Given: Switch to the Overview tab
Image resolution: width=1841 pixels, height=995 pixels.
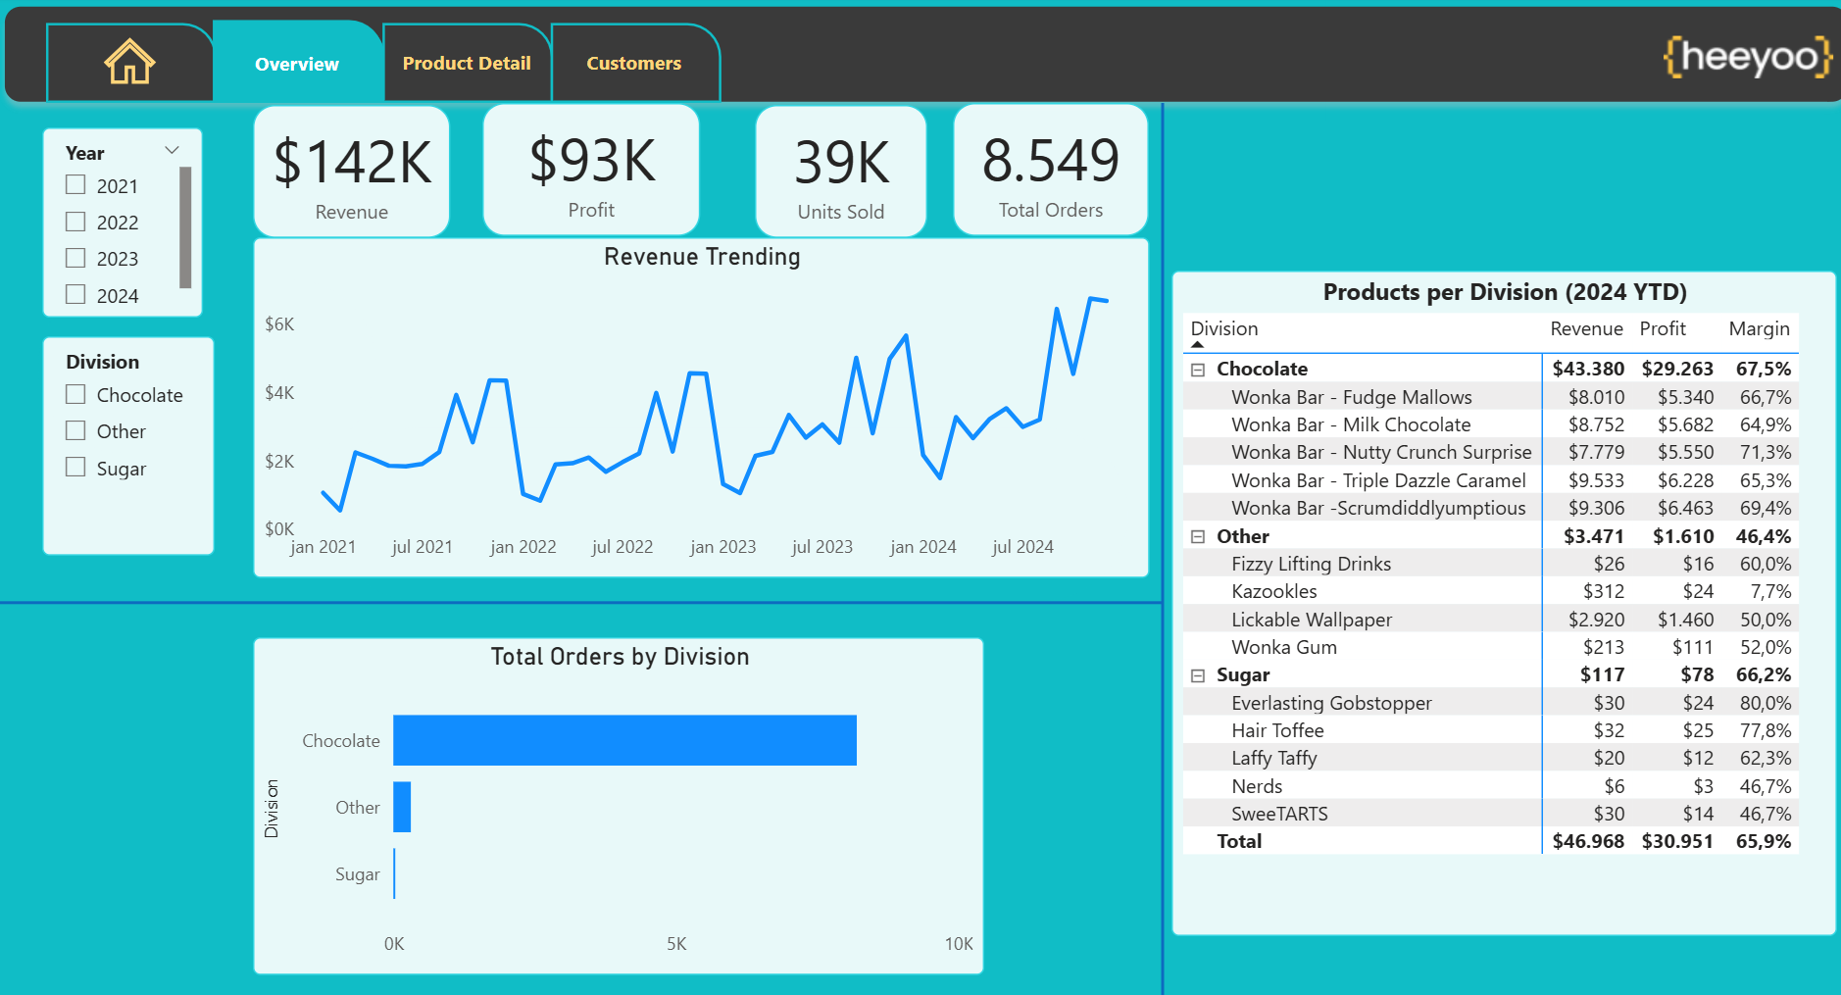Looking at the screenshot, I should click(x=297, y=63).
